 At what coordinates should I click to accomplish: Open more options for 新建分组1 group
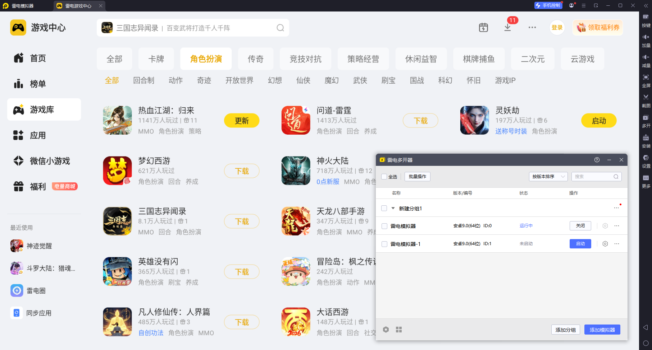coord(617,208)
